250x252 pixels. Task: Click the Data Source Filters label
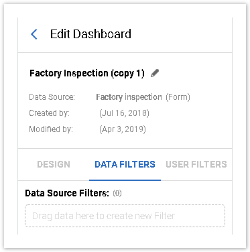[x=67, y=193]
